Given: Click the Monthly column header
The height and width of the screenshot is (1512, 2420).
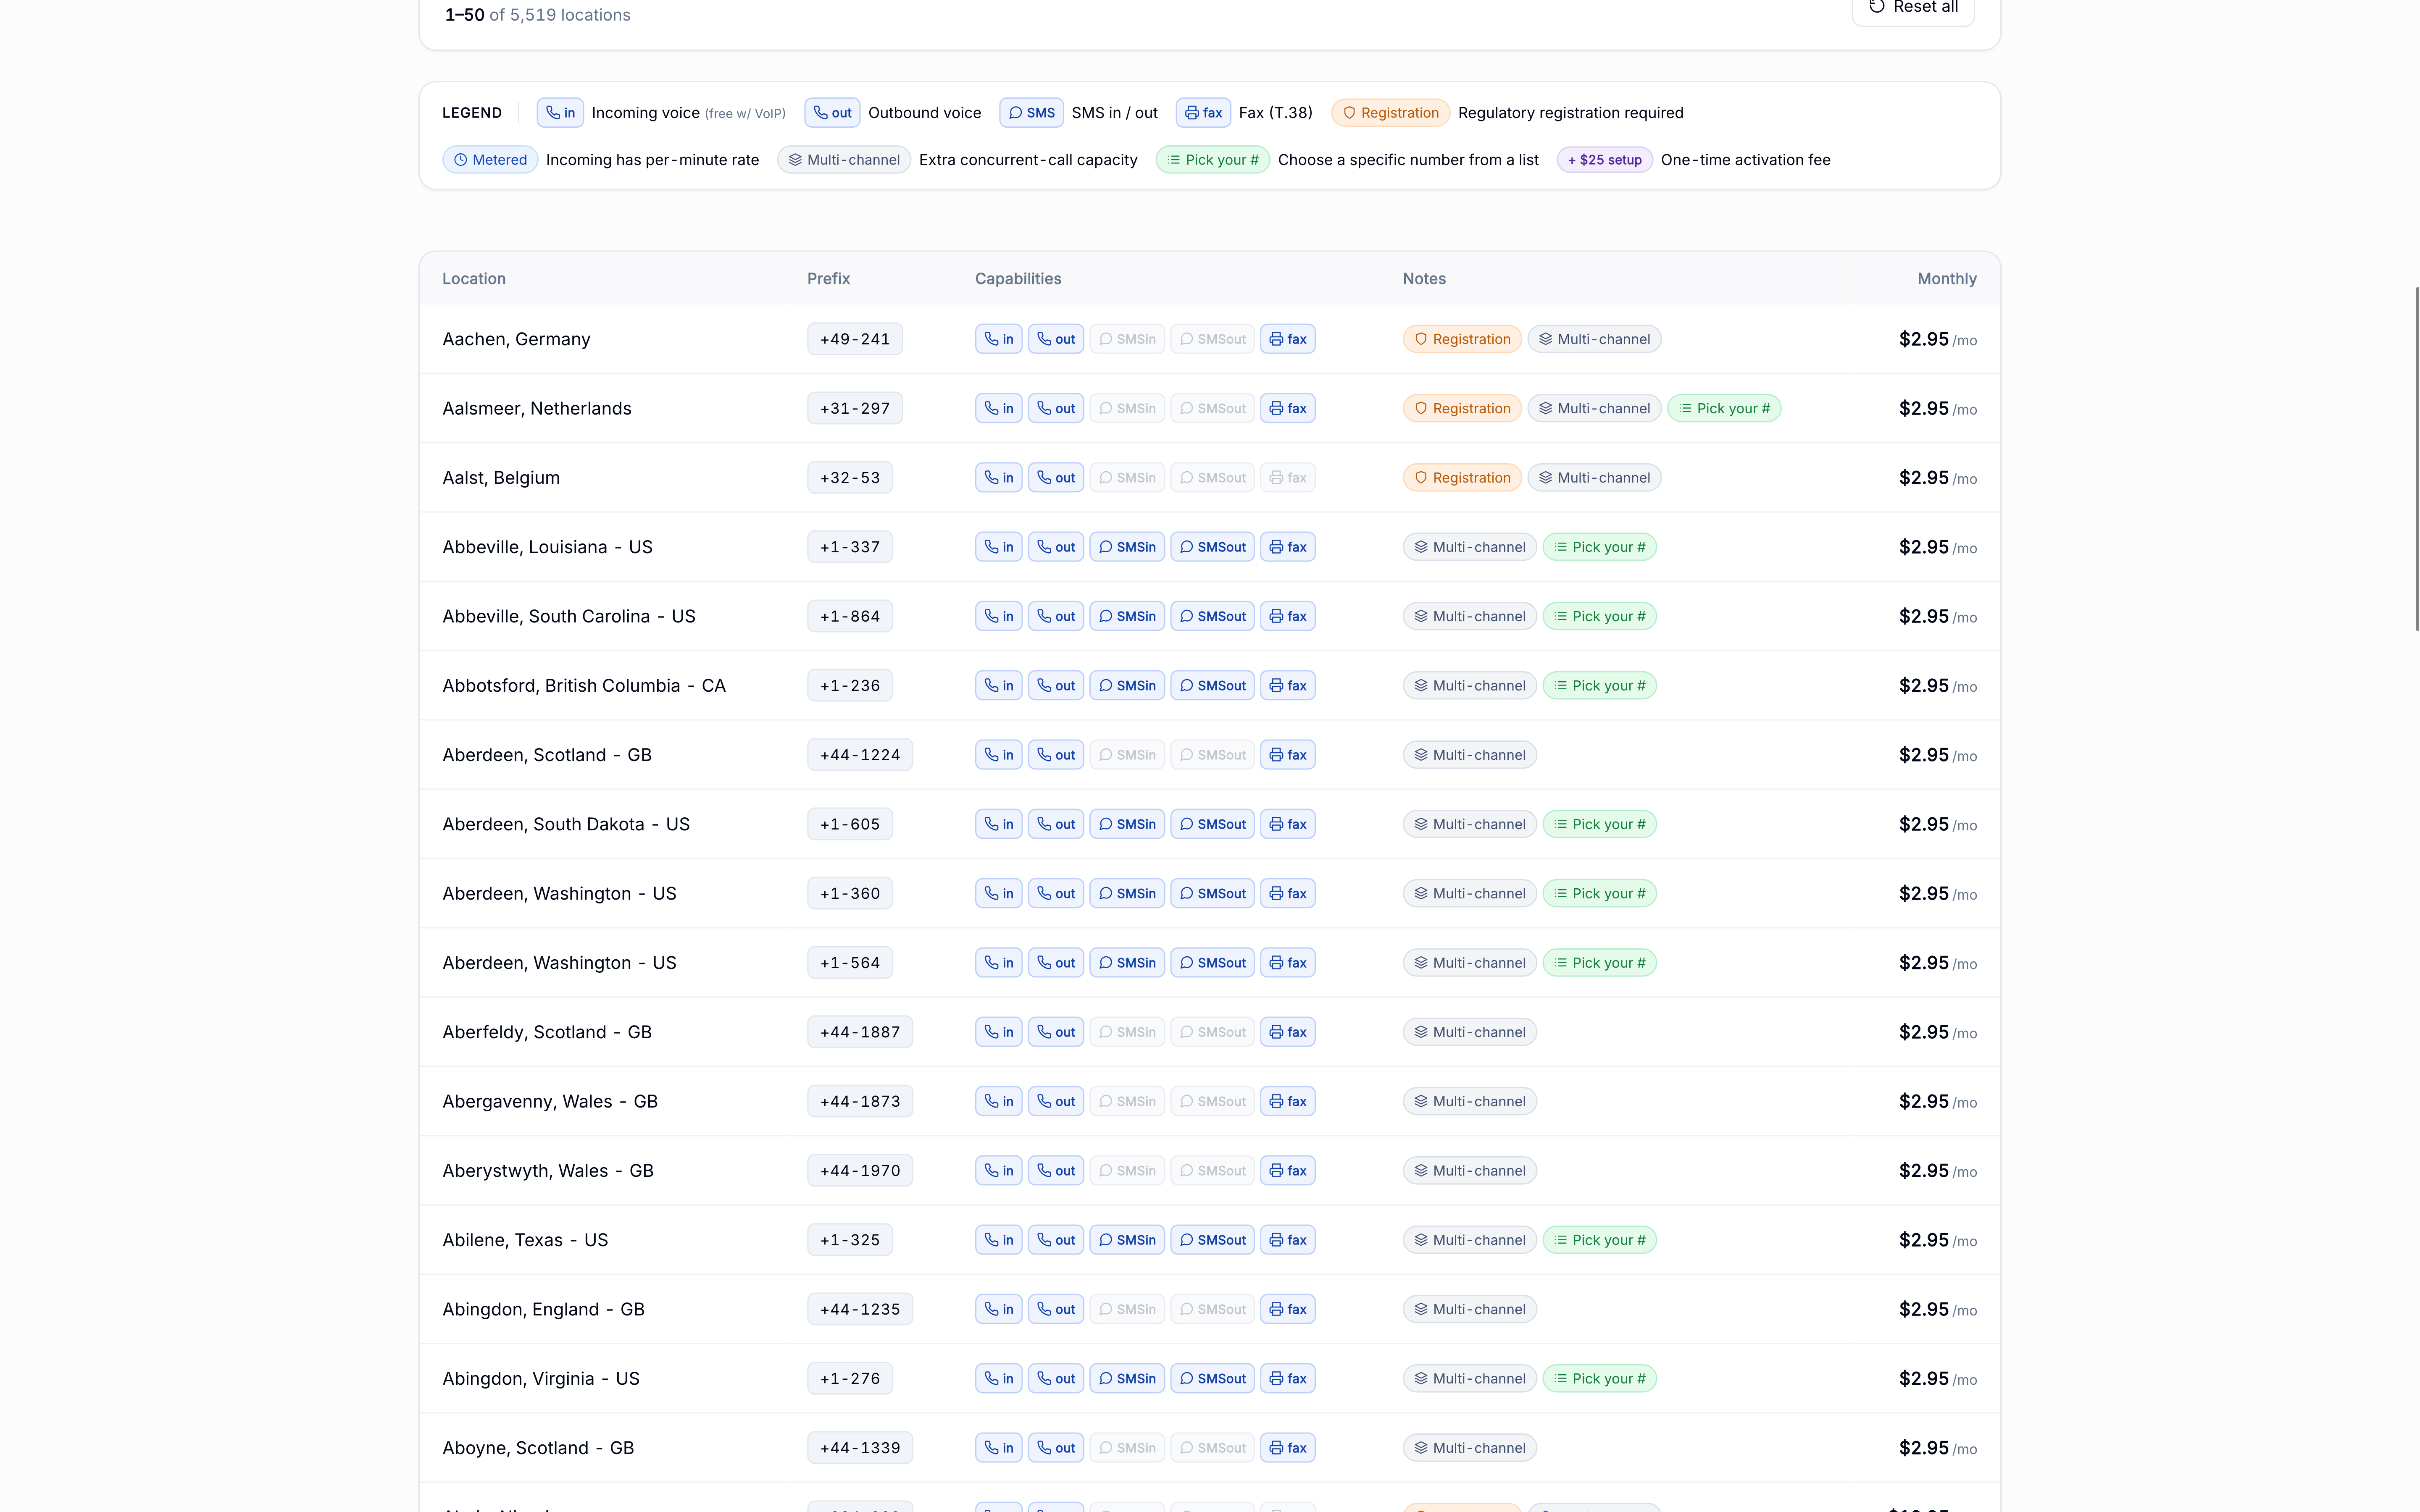Looking at the screenshot, I should [1946, 279].
